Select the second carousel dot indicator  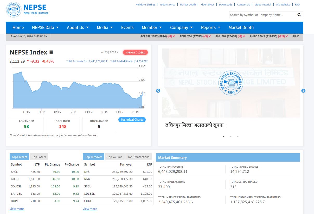coord(231,137)
